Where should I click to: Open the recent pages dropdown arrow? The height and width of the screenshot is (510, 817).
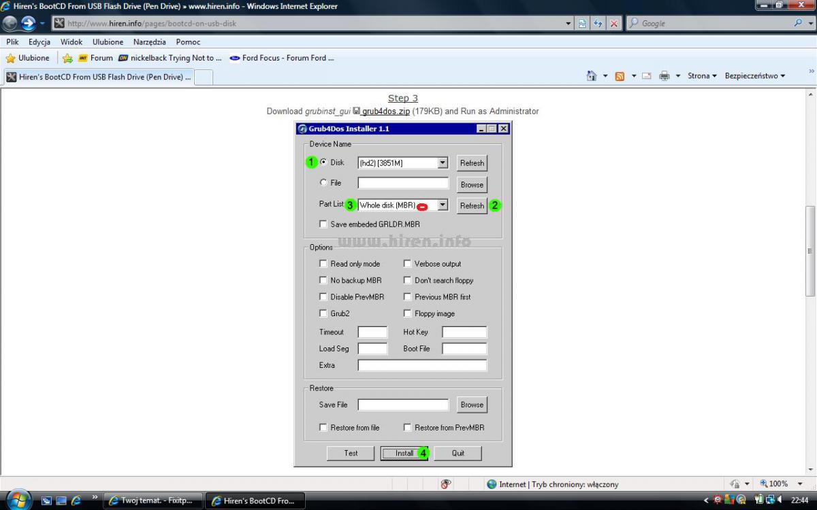tap(43, 23)
